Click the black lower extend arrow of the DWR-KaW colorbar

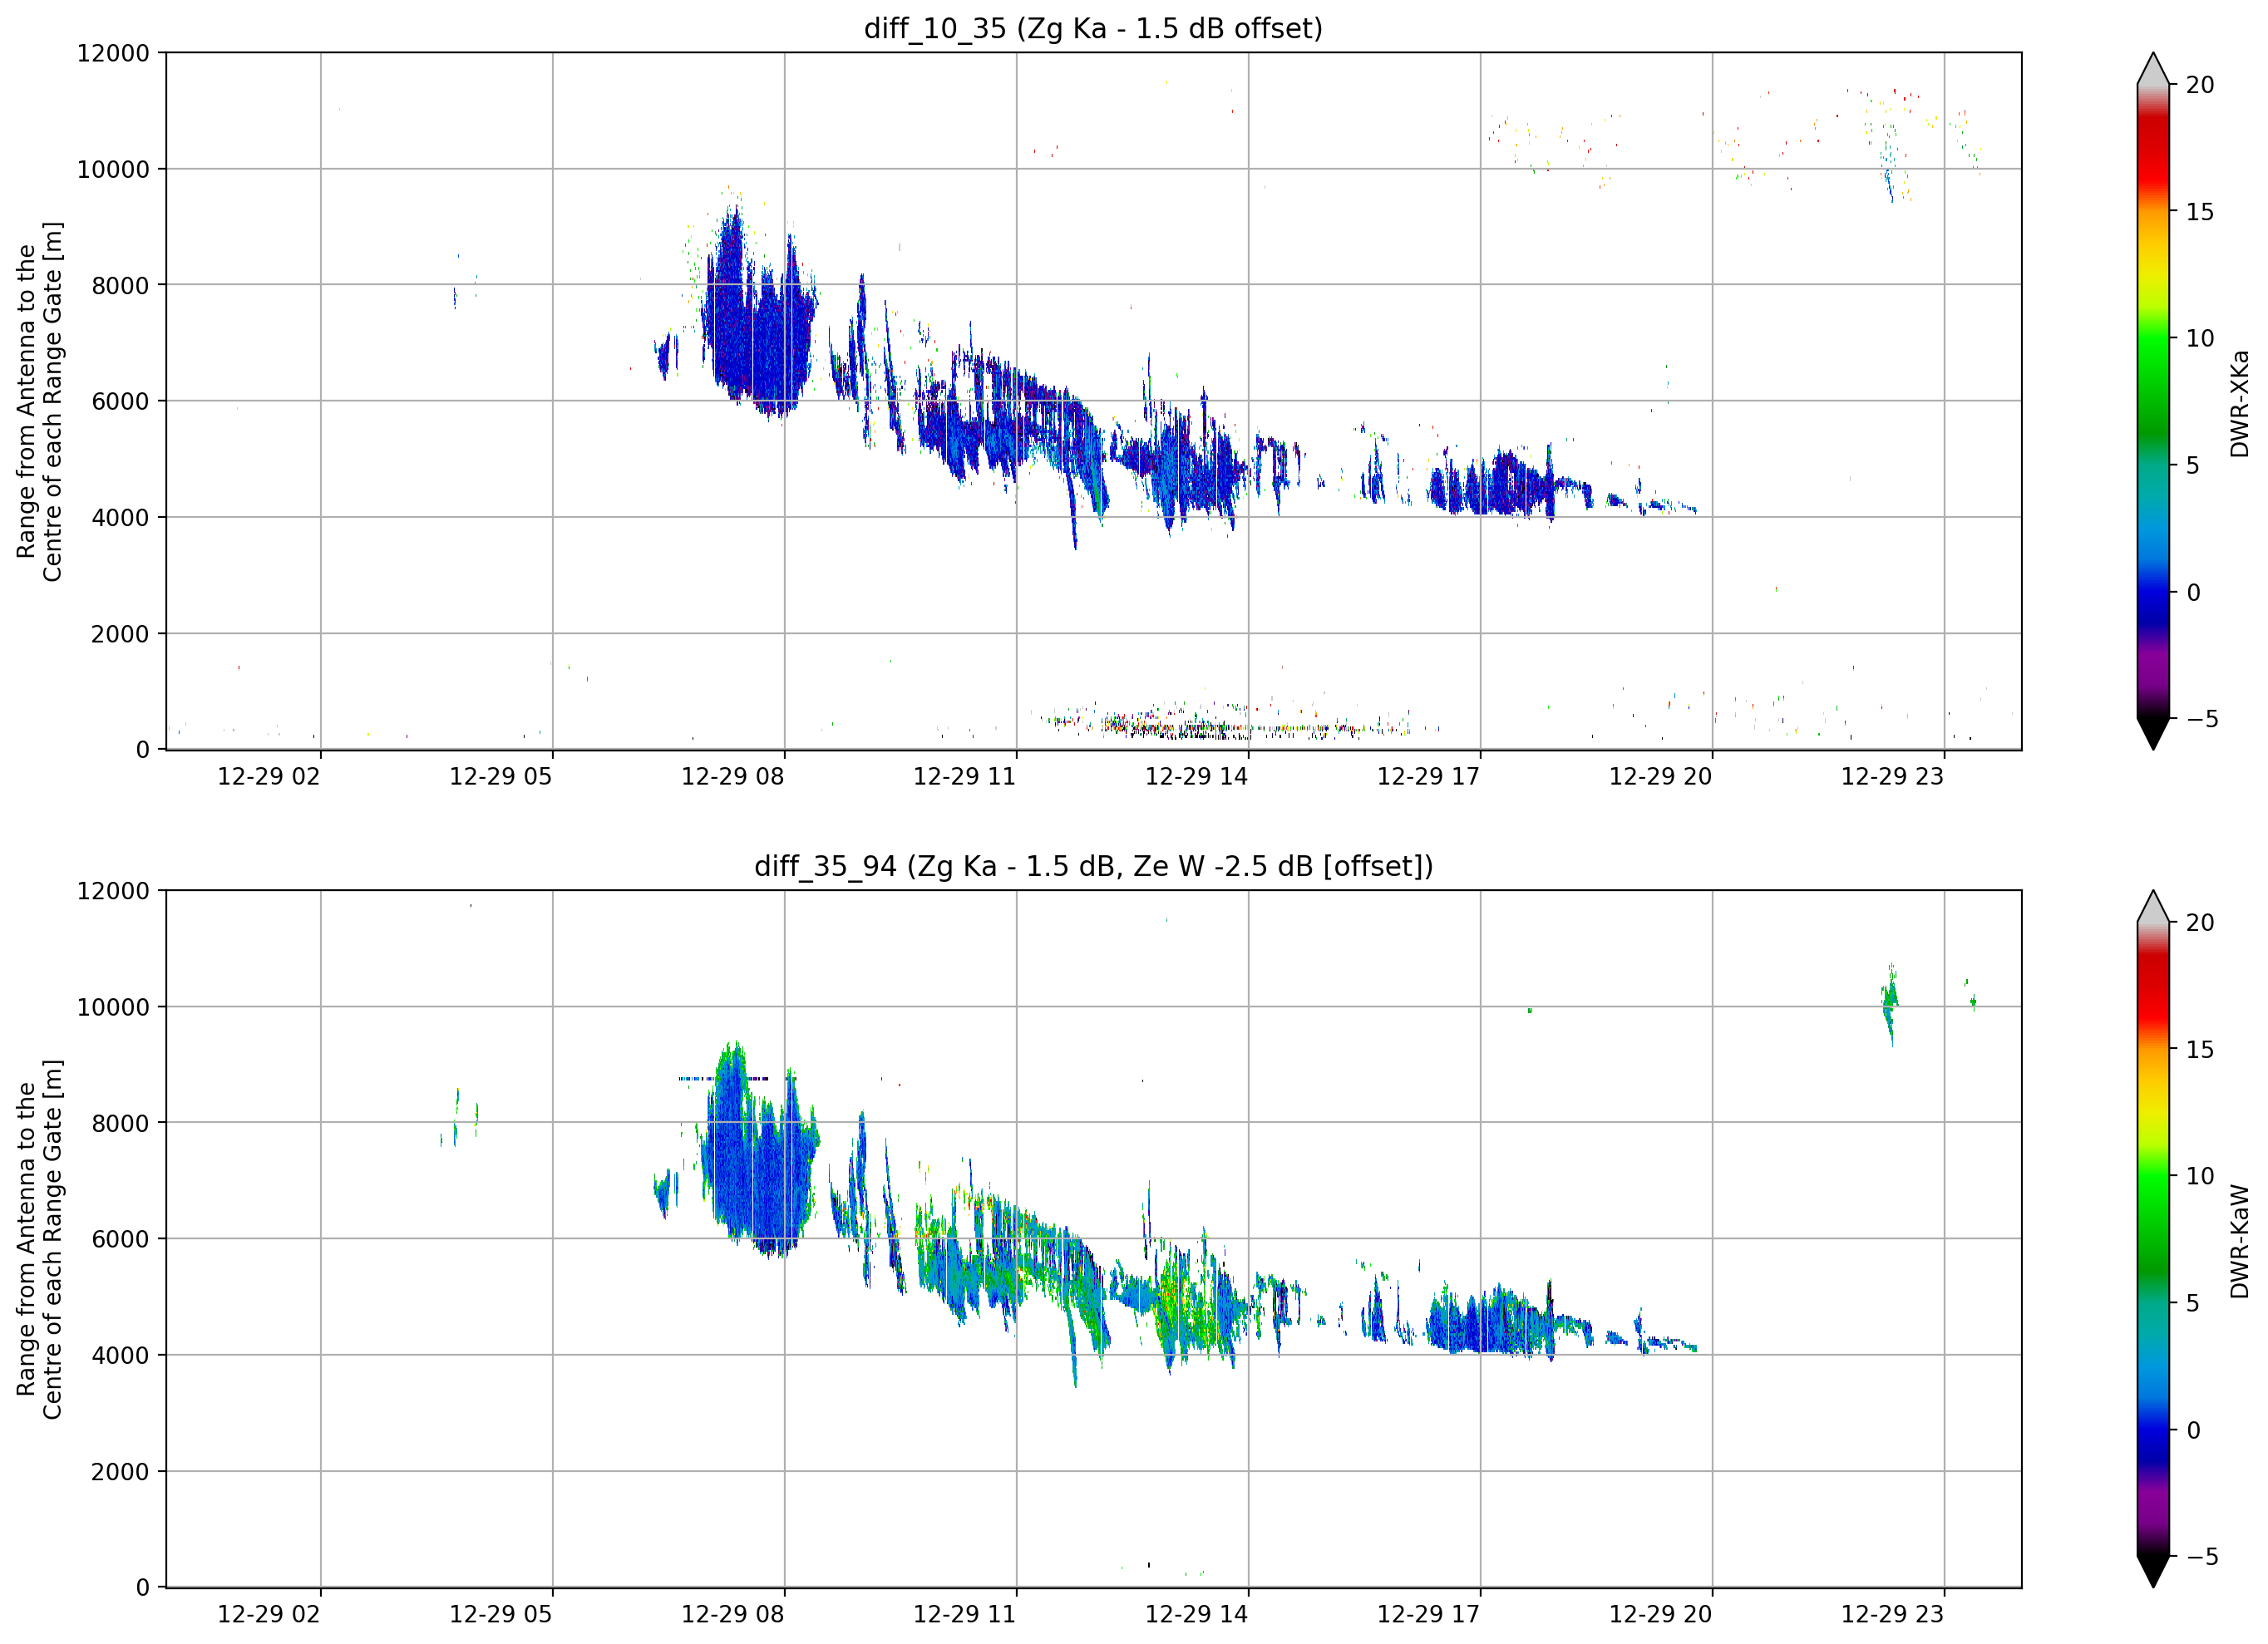[2152, 1571]
